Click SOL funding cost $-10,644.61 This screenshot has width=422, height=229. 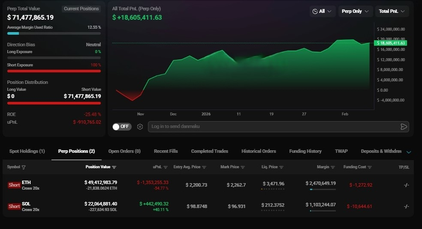pos(359,206)
